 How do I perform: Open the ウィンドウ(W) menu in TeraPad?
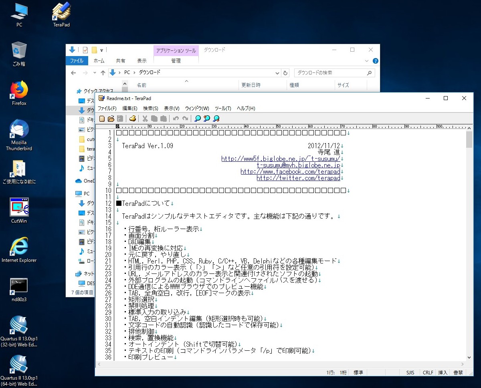click(197, 109)
